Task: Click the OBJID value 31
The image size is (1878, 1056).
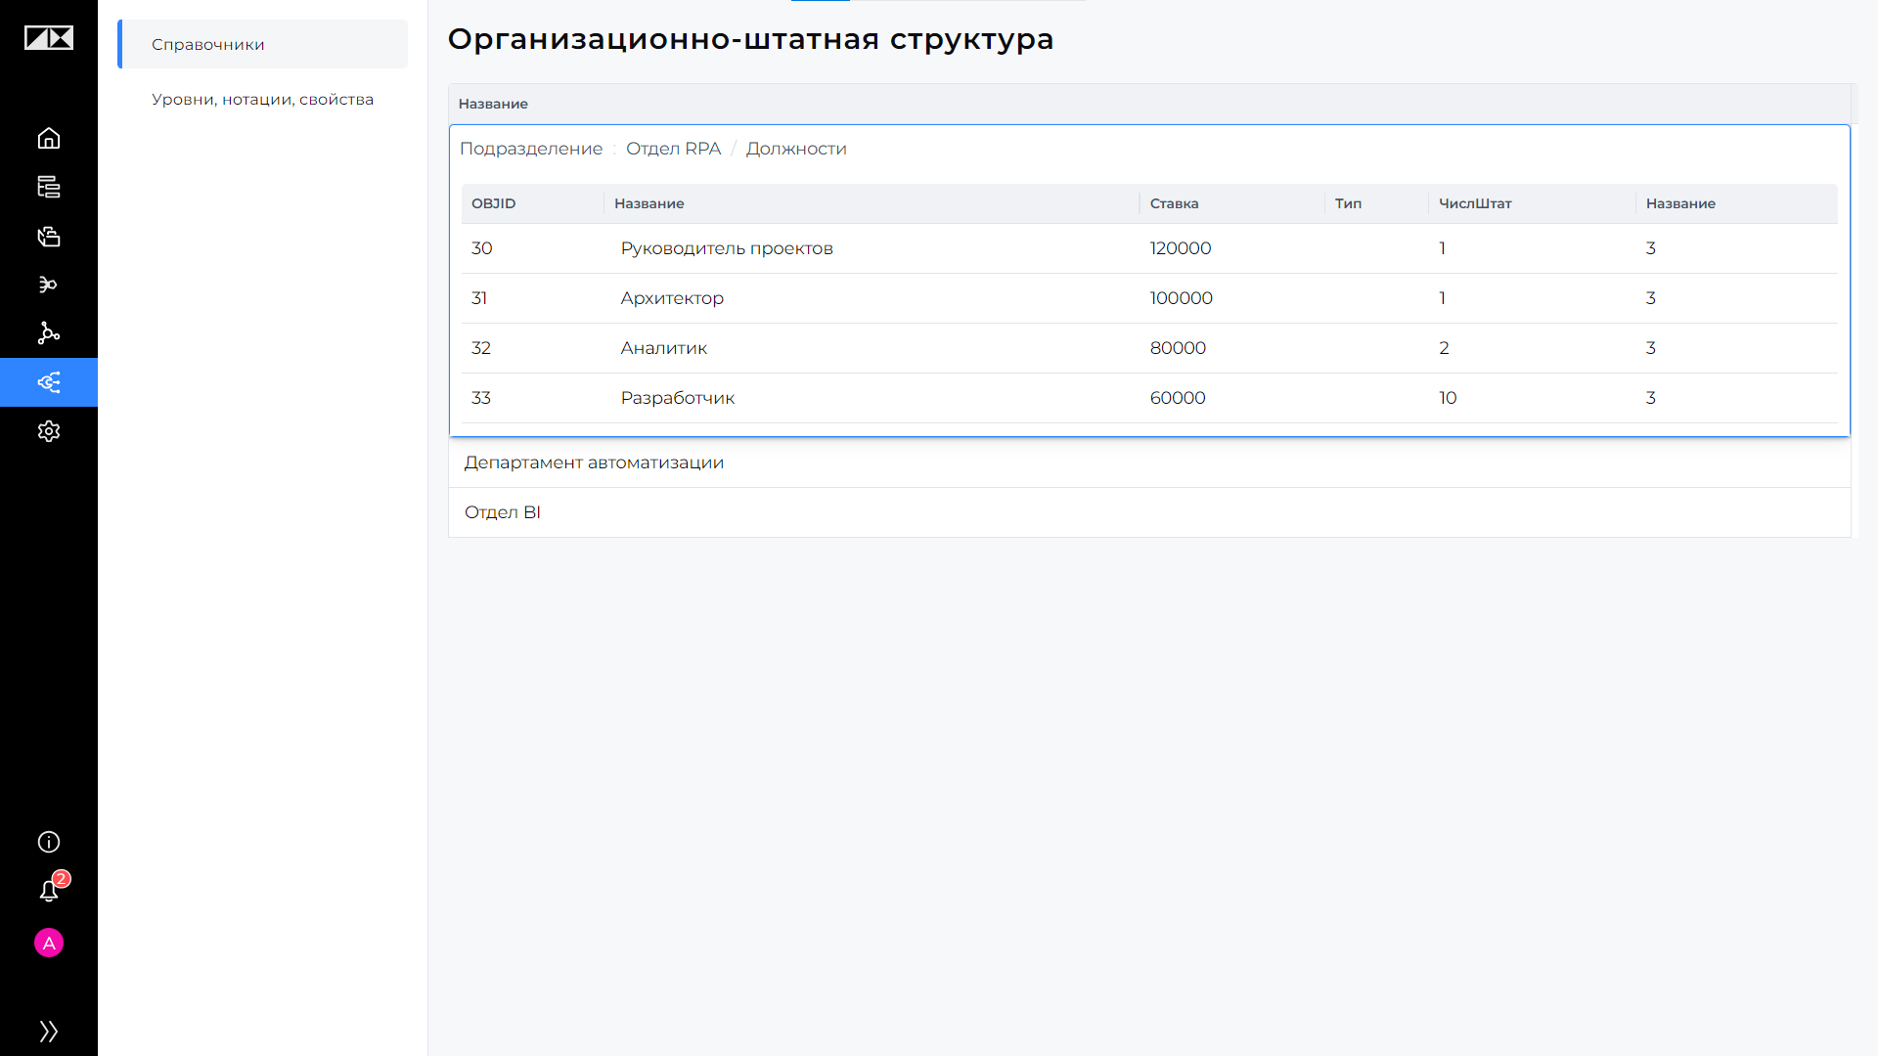Action: click(x=479, y=298)
